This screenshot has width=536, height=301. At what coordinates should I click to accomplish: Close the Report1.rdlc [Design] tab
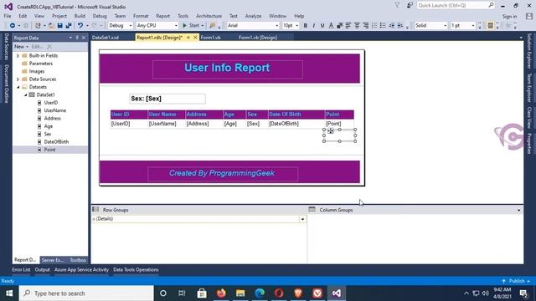(195, 38)
